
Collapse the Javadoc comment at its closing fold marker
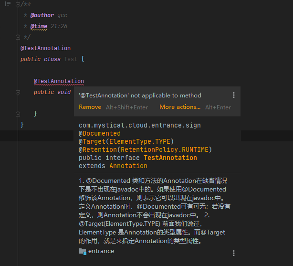pyautogui.click(x=18, y=37)
